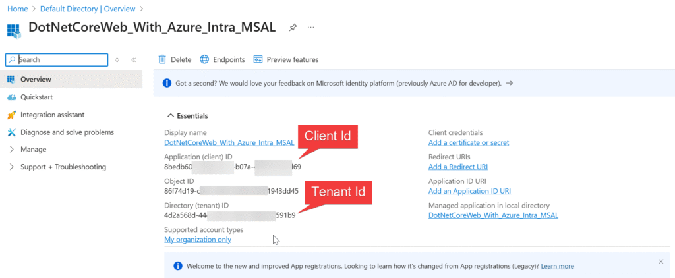Click Add a certificate or secret
The image size is (675, 278).
point(469,142)
